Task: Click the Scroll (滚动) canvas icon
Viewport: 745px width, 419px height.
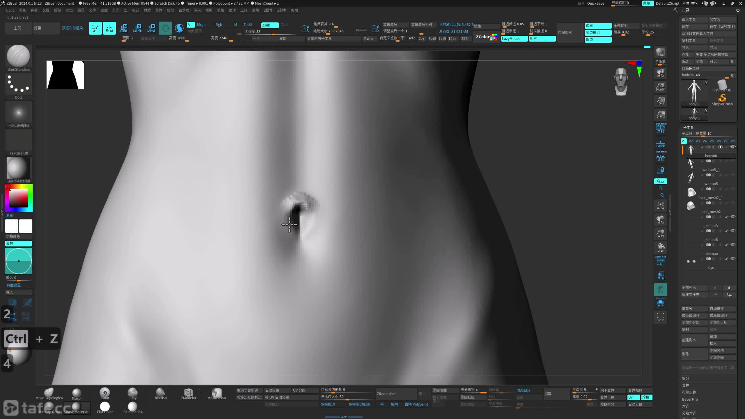Action: pos(660,73)
